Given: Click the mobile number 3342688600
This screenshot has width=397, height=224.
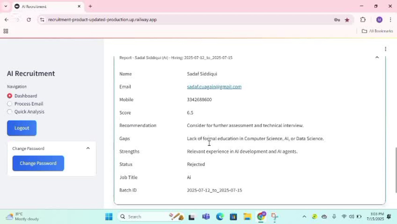Looking at the screenshot, I should point(199,100).
